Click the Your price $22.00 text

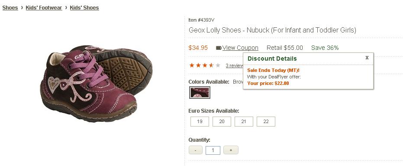pos(268,83)
